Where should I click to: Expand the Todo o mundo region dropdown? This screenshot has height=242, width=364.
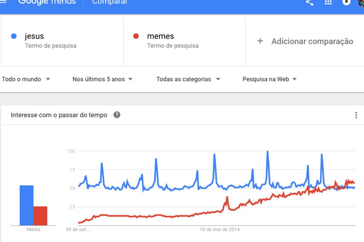click(x=26, y=79)
